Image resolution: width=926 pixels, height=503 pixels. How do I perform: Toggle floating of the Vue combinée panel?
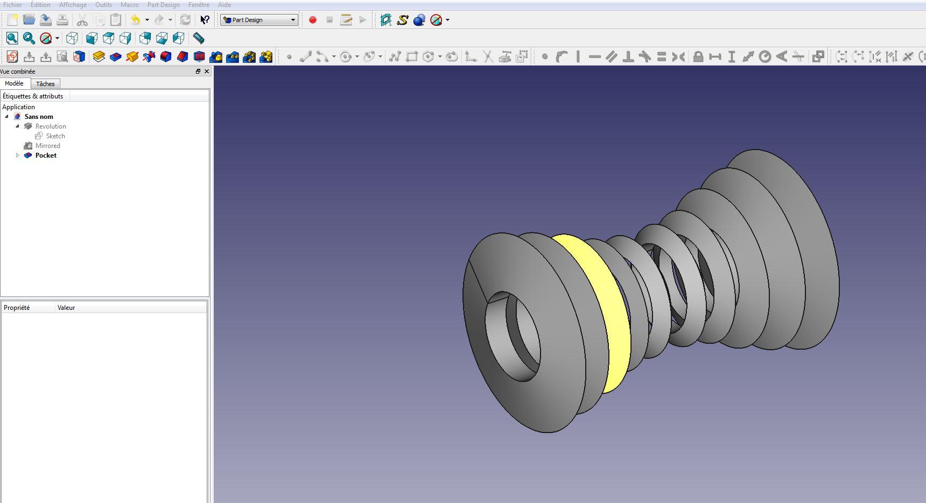pyautogui.click(x=198, y=72)
